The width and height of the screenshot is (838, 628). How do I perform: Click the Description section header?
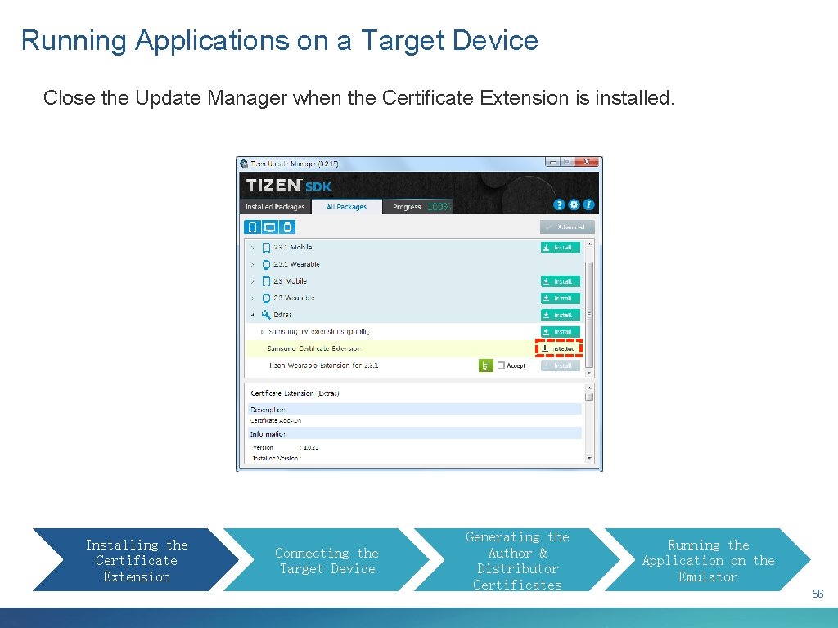(415, 410)
